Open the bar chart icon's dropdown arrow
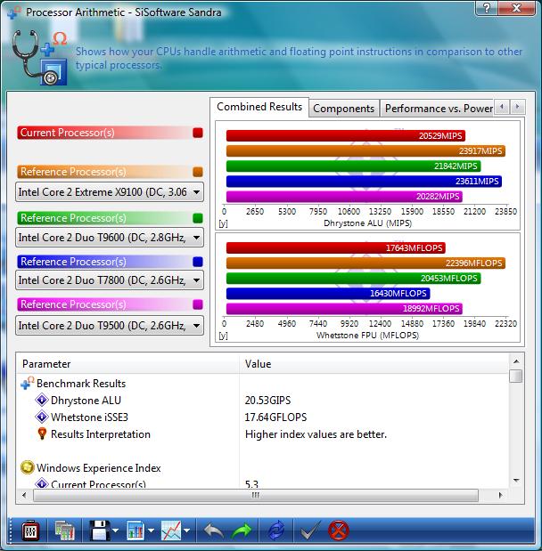This screenshot has height=551, width=542. pyautogui.click(x=151, y=531)
